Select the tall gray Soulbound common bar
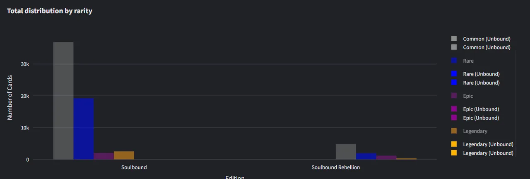Image resolution: width=530 pixels, height=179 pixels. tap(63, 101)
